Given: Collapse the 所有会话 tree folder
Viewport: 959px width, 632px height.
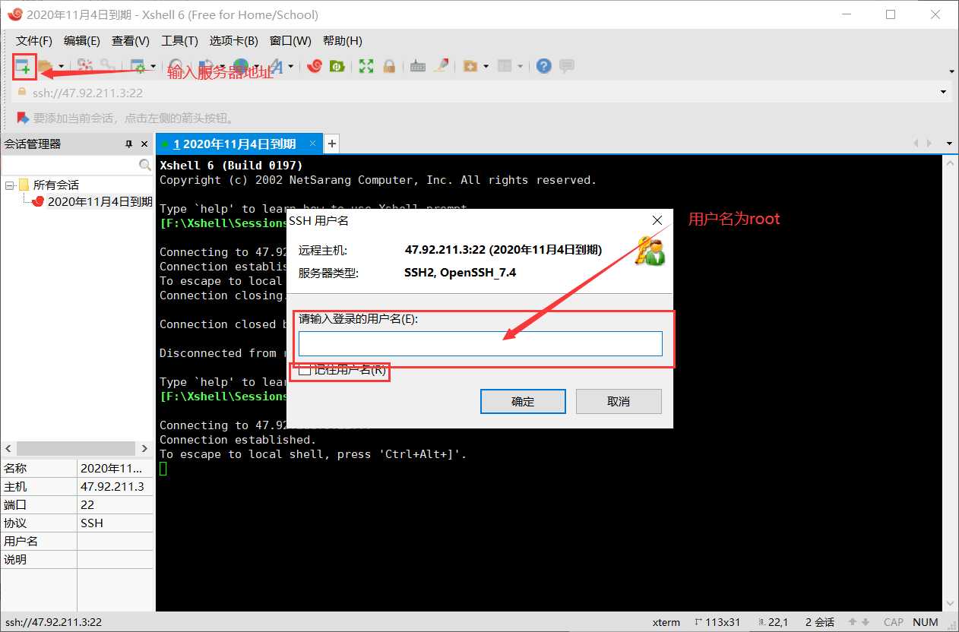Looking at the screenshot, I should 9,185.
